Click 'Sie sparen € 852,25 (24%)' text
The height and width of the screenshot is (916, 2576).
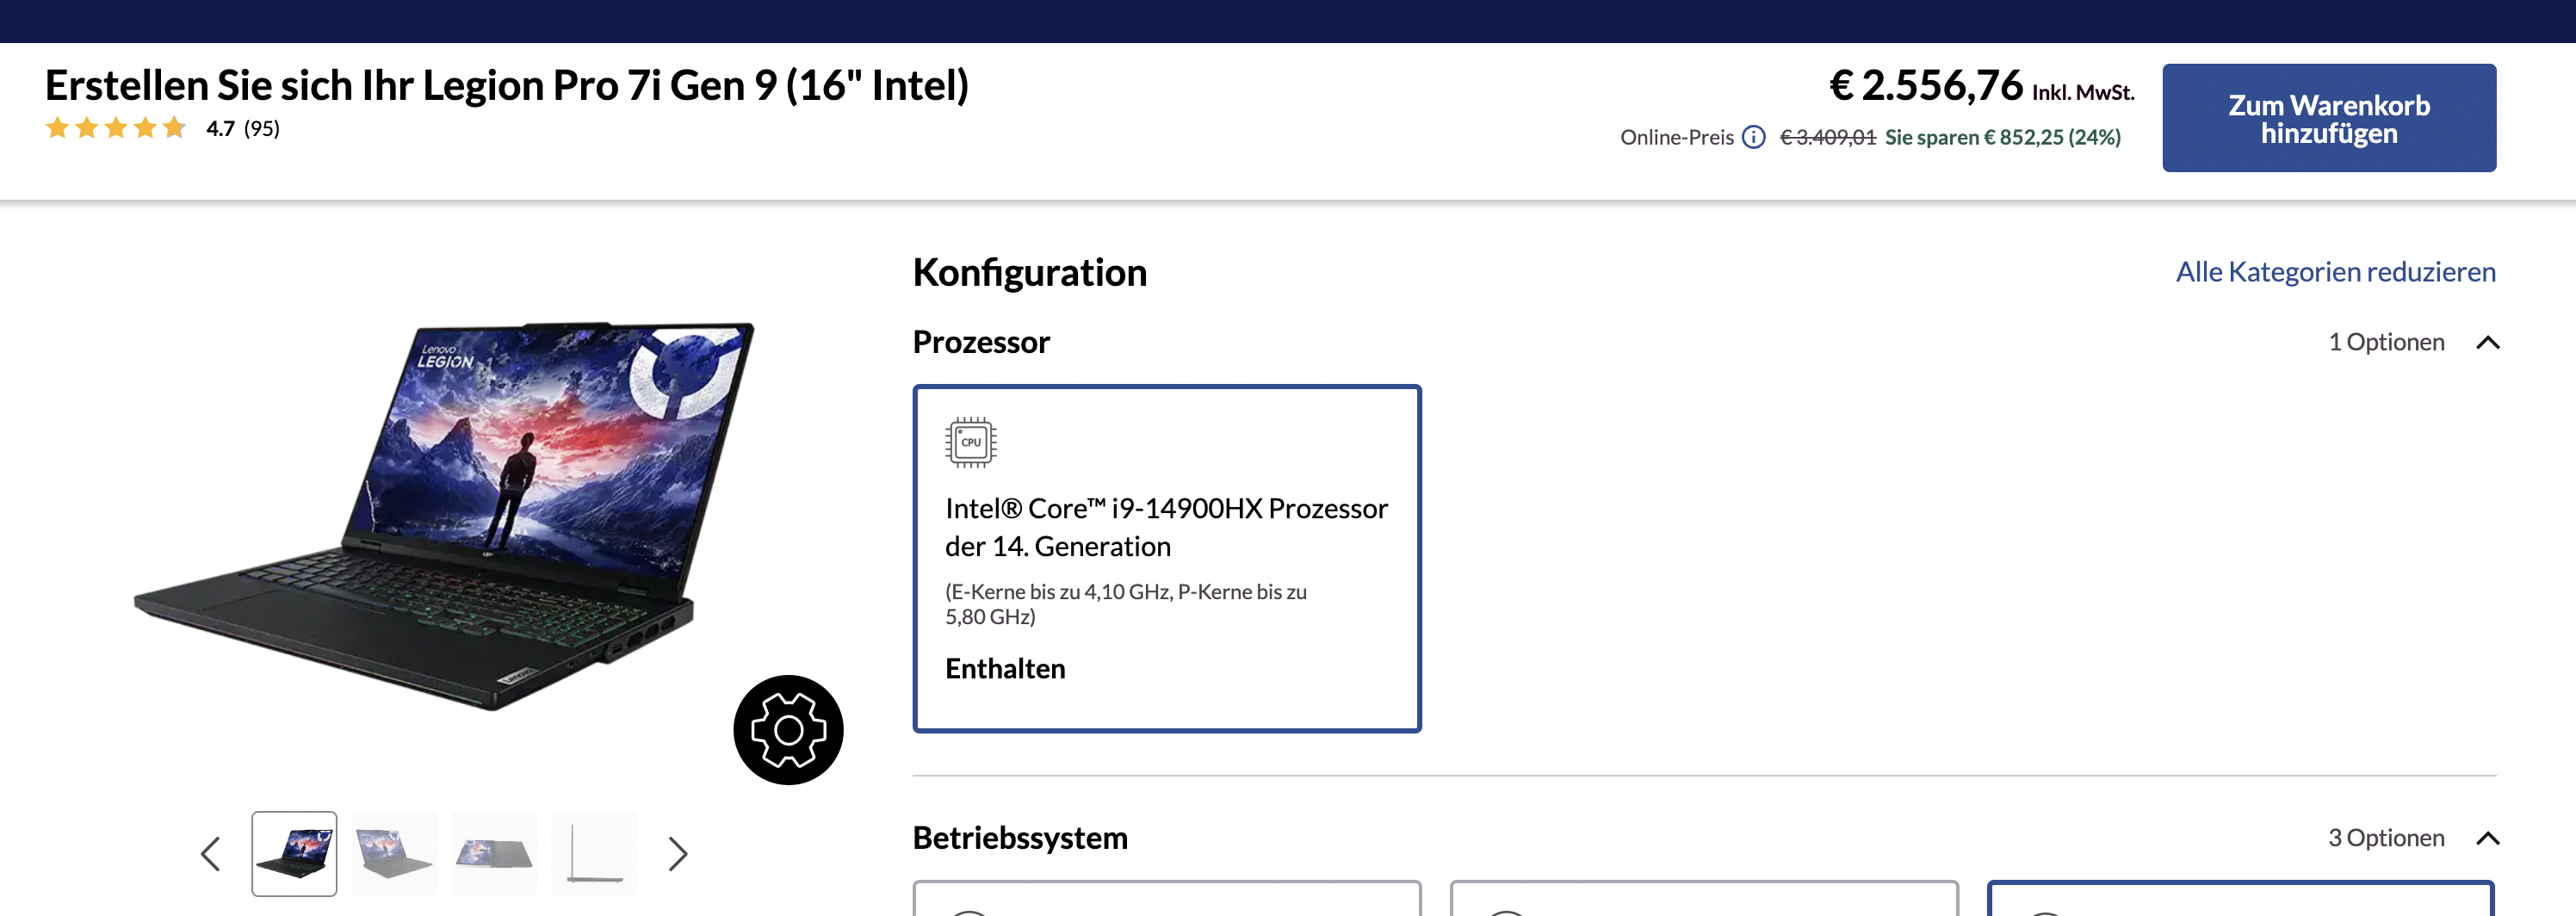coord(2002,137)
